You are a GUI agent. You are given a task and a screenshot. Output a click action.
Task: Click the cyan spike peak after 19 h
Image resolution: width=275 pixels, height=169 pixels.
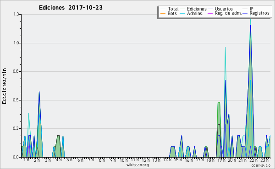(225, 48)
